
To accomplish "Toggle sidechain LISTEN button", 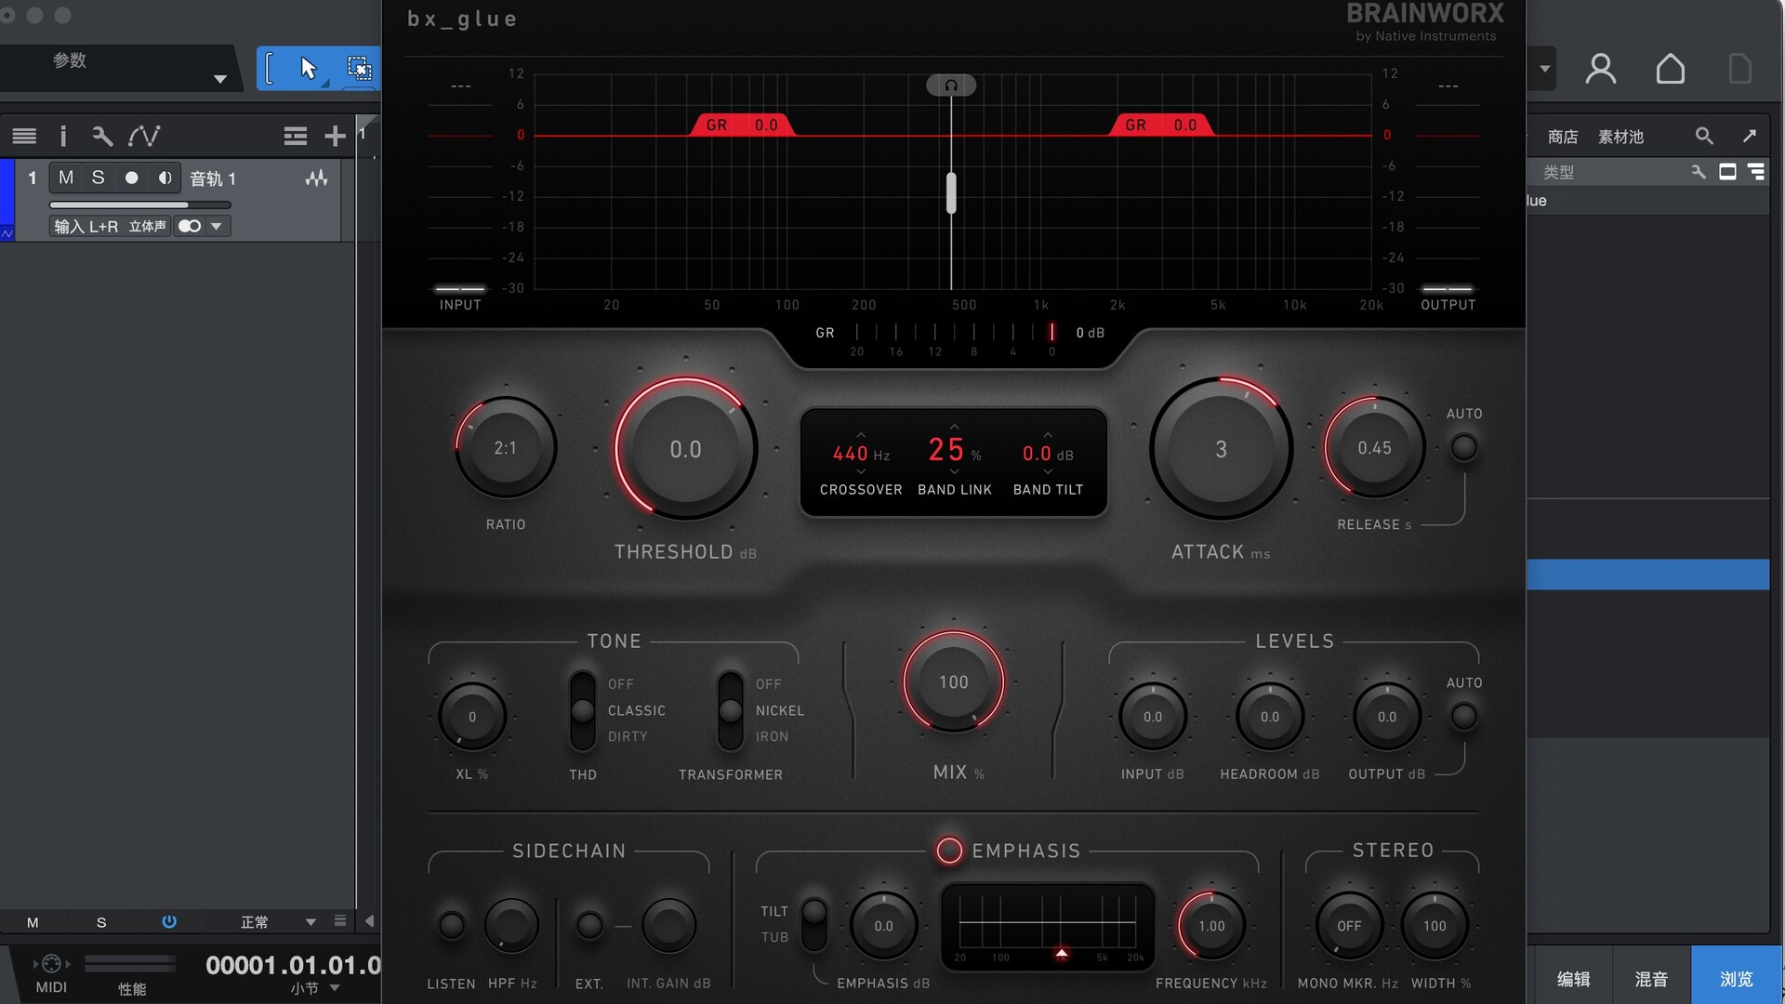I will coord(452,925).
